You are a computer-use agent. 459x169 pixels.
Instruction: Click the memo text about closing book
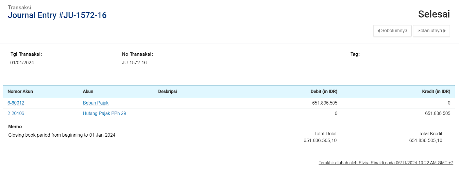(62, 135)
